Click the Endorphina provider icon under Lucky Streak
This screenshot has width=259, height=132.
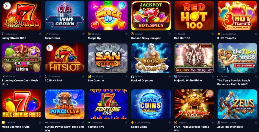click(3, 34)
